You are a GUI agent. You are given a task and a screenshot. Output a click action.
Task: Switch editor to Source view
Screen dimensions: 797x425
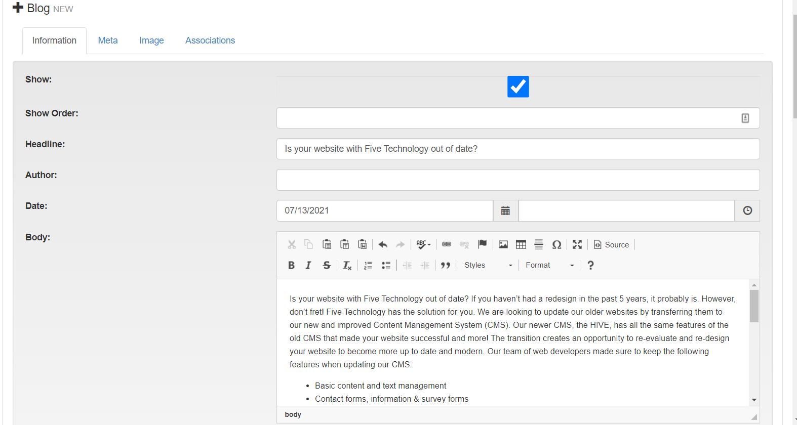[611, 245]
